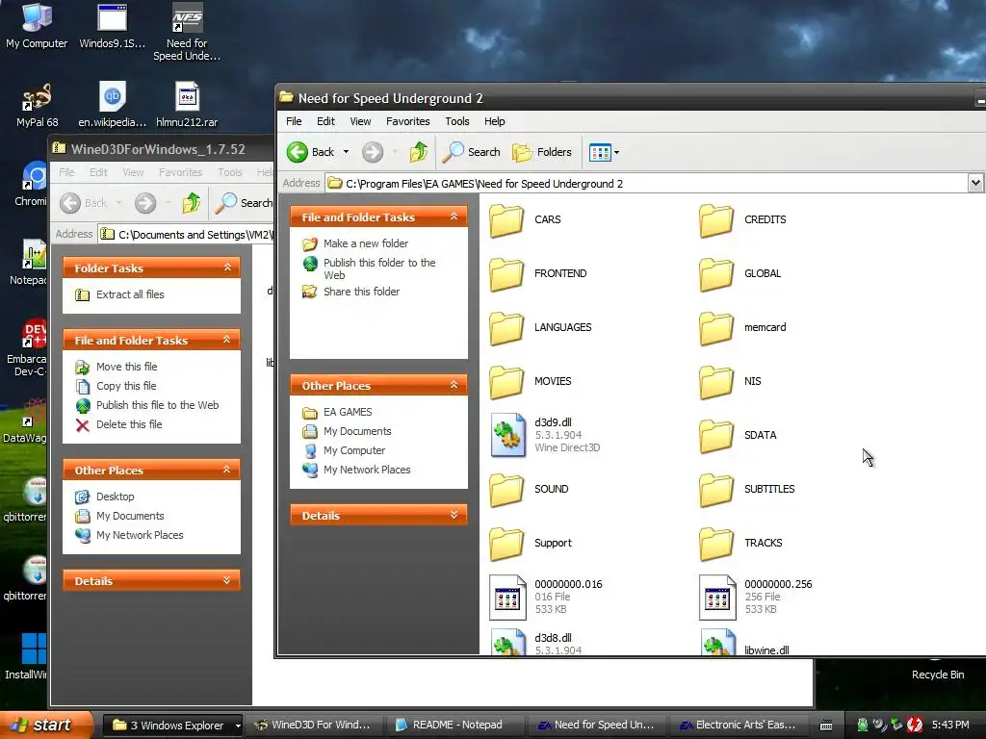Click Share this folder
The image size is (986, 739).
pyautogui.click(x=350, y=292)
